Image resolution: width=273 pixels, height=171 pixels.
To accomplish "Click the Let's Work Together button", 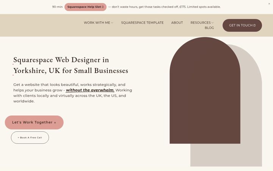I will tap(34, 122).
